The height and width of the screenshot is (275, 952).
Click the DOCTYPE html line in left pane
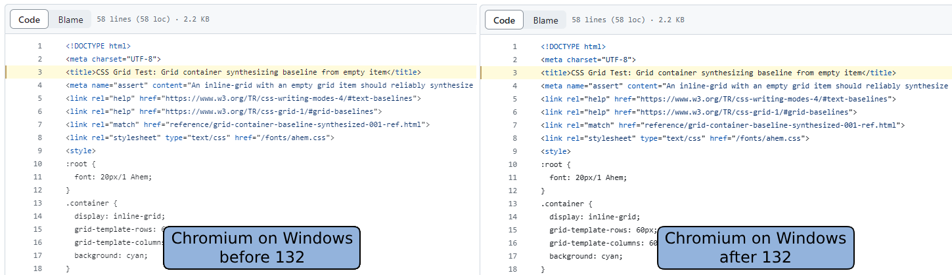coord(98,46)
